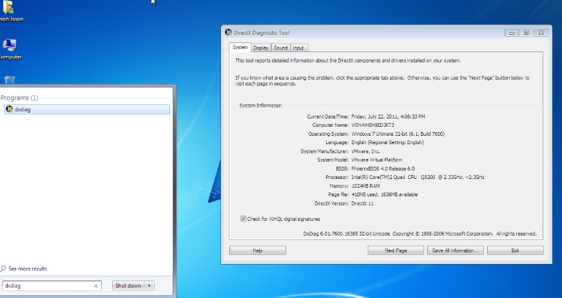Click the processor Intel Core2 Quad value
This screenshot has height=298, width=562.
pos(418,177)
